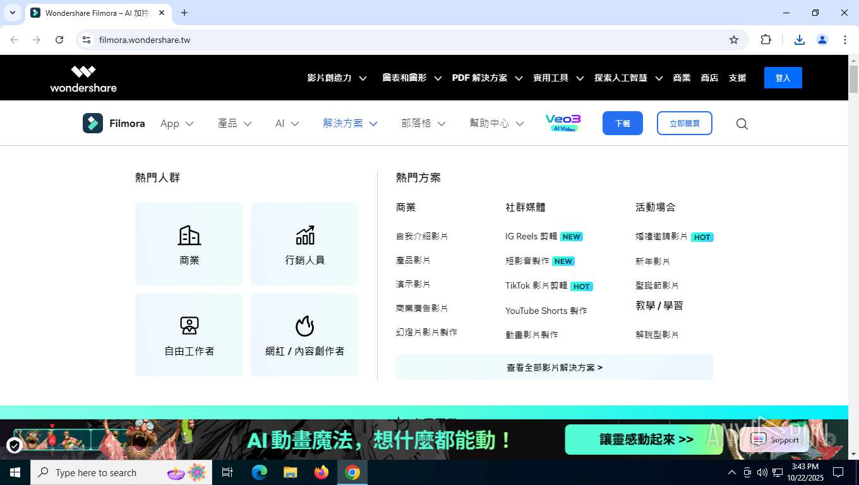This screenshot has width=859, height=485.
Task: Open 商業廣告影片 link
Action: [422, 308]
